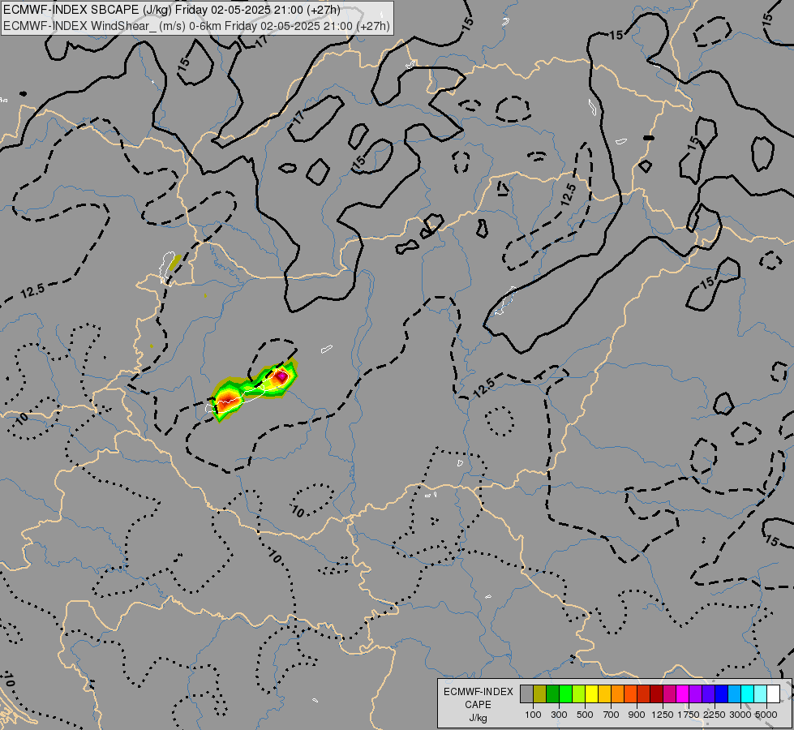Click the legend value 2250
This screenshot has height=730, width=794.
coord(715,715)
